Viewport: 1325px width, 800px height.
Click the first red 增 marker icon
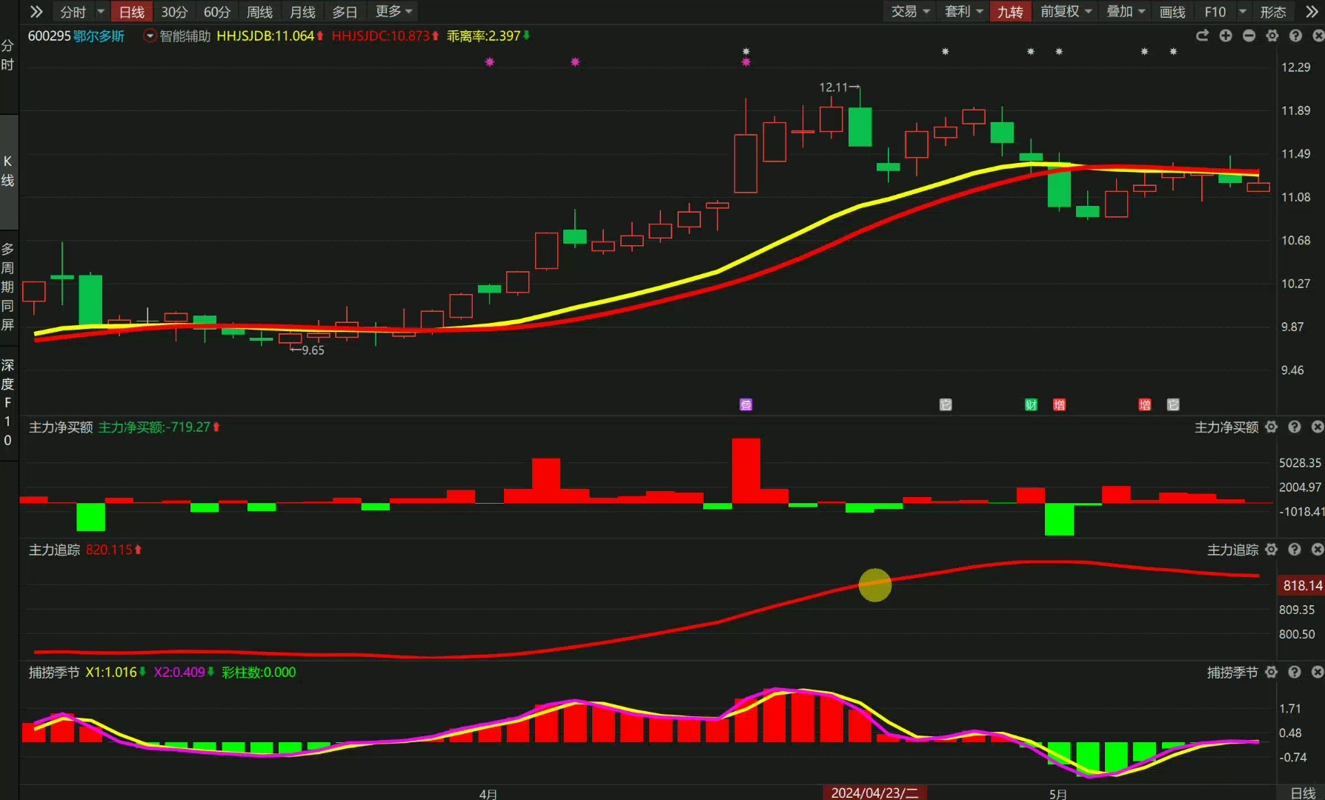1060,404
